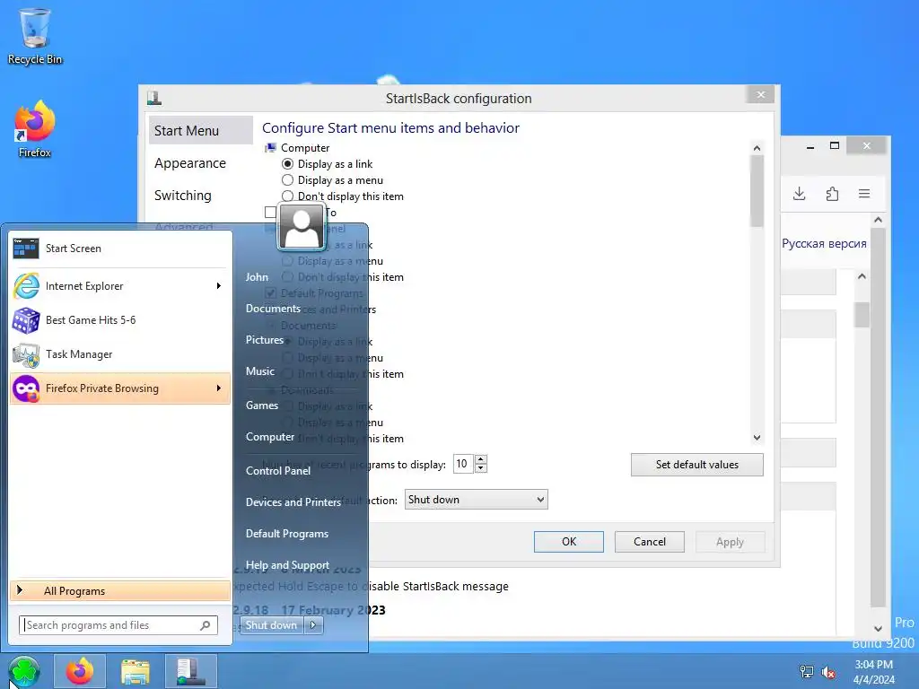Open shut down options arrow in Start menu
Image resolution: width=919 pixels, height=689 pixels.
tap(313, 625)
